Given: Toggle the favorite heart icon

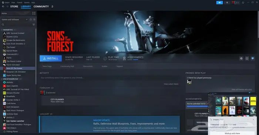Looking at the screenshot, I should tap(253, 58).
